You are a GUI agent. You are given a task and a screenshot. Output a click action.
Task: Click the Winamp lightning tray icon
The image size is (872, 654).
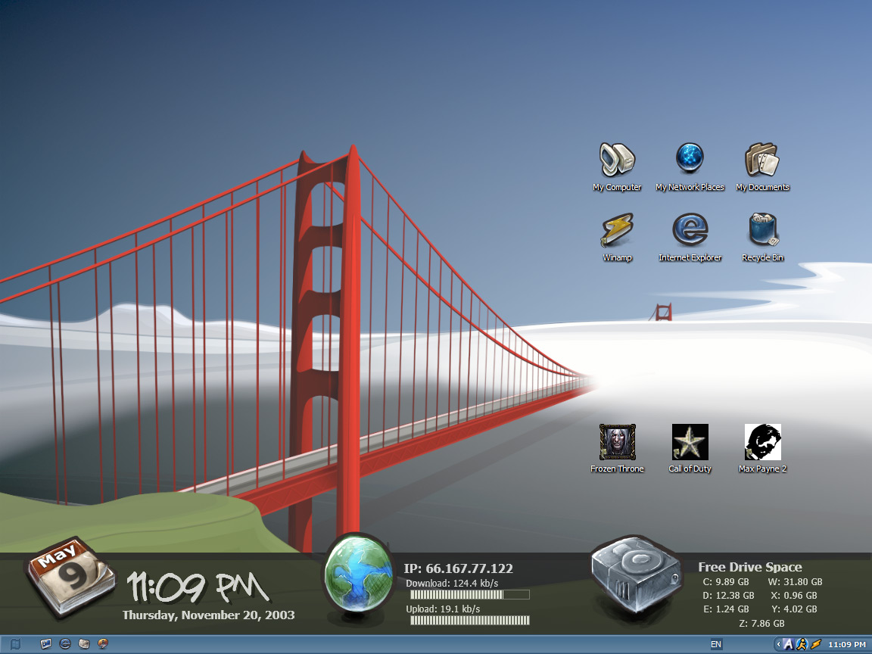(815, 644)
